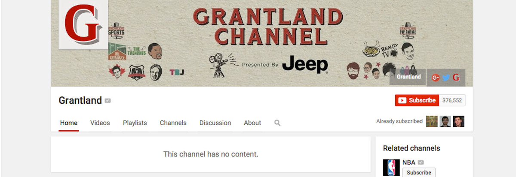Click the film camera illustration in banner
The image size is (516, 177).
tap(224, 65)
